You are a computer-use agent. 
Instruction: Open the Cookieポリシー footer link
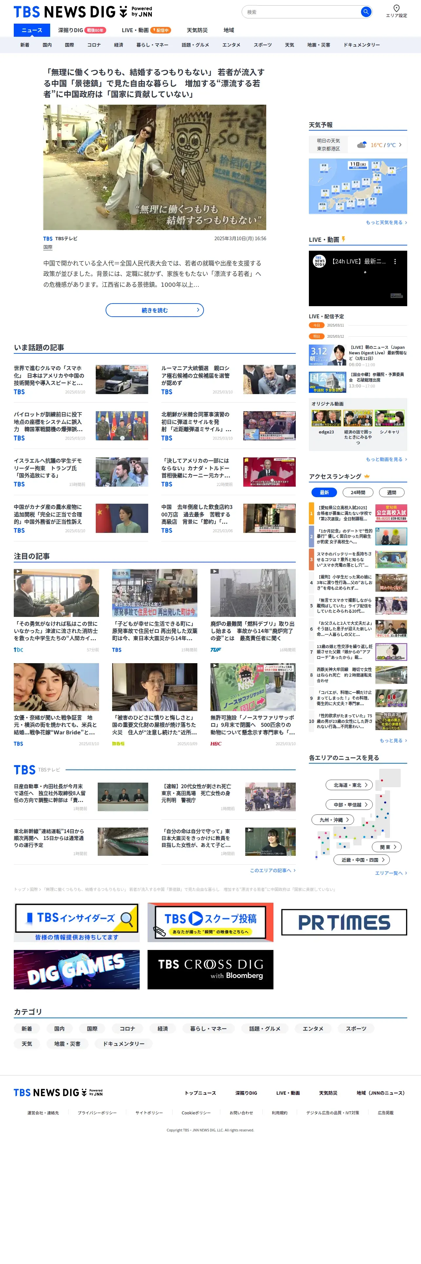coord(196,1113)
